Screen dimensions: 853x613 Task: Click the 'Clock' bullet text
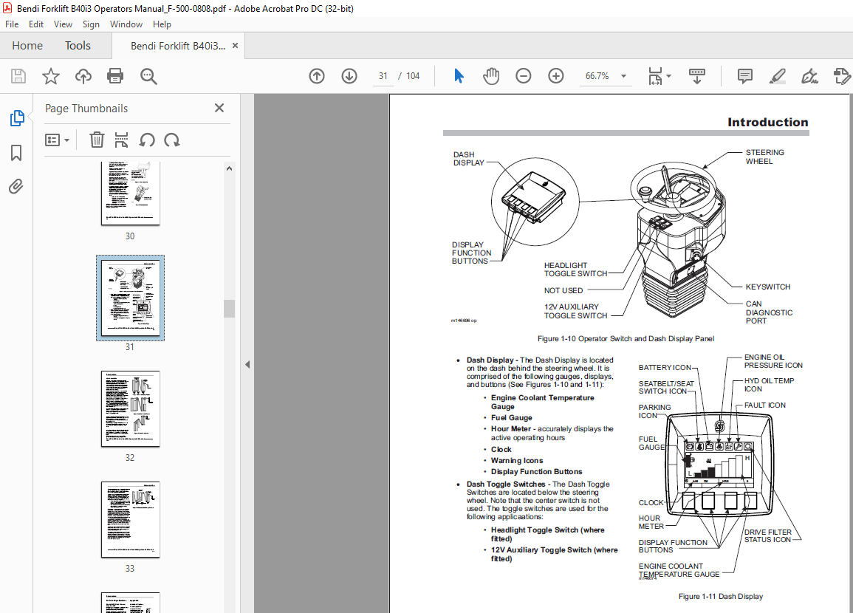(501, 449)
